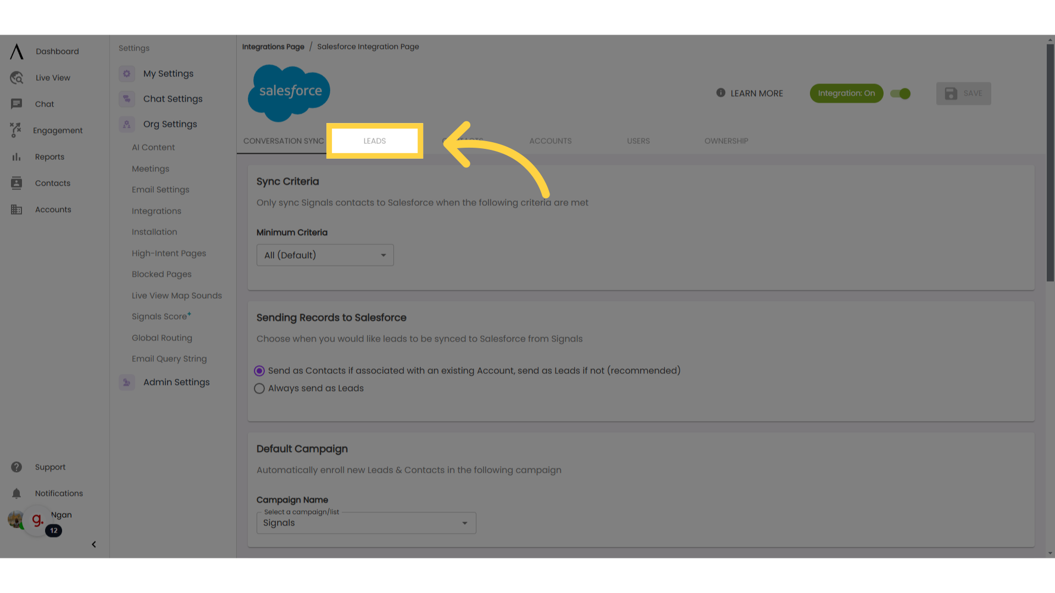Open Signals Score settings

click(x=161, y=316)
